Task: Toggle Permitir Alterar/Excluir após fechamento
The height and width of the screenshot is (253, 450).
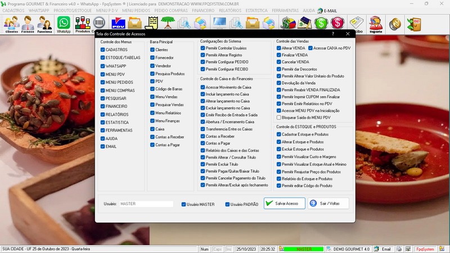Action: (202, 185)
